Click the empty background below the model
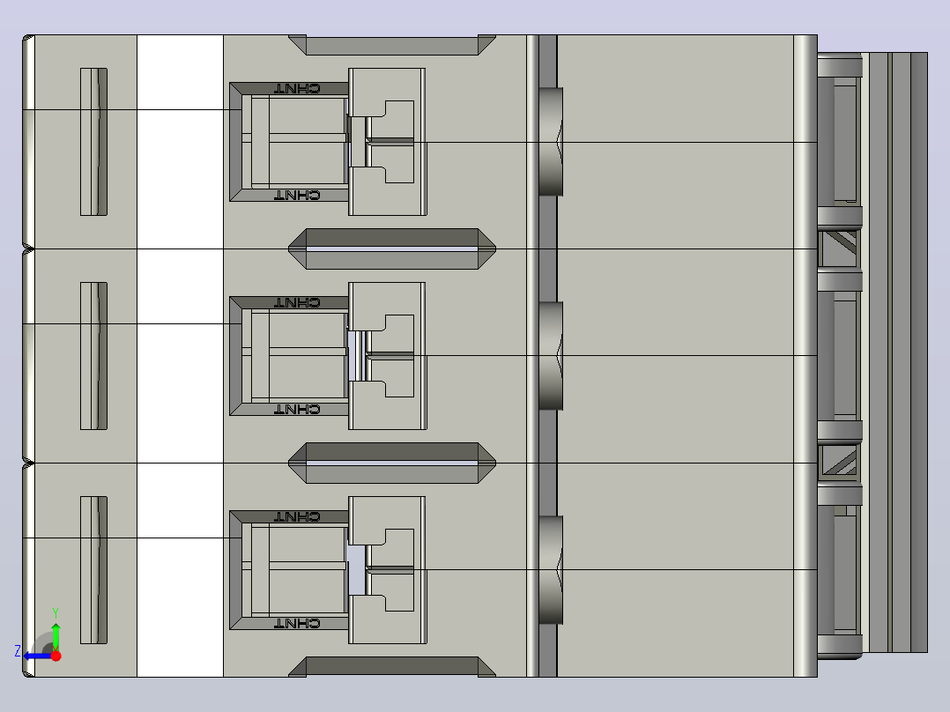 [475, 695]
